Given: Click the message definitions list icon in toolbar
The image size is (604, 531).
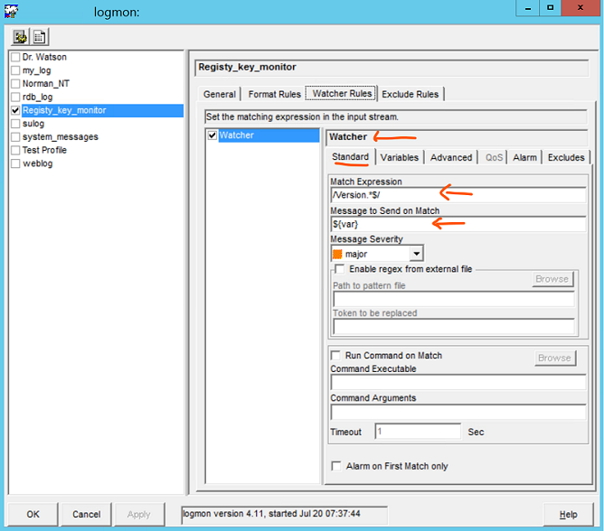Looking at the screenshot, I should click(x=40, y=37).
